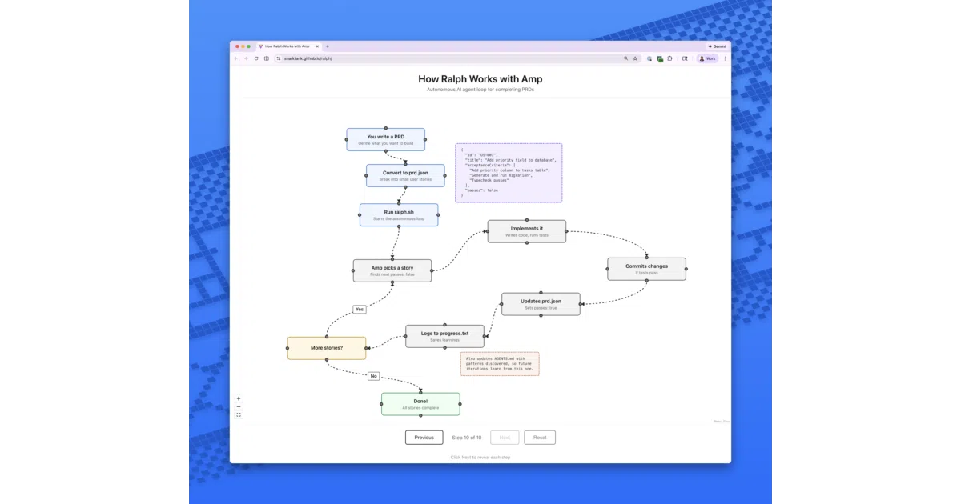Close the How Ralph Works with Amp tab
Image resolution: width=961 pixels, height=504 pixels.
317,46
